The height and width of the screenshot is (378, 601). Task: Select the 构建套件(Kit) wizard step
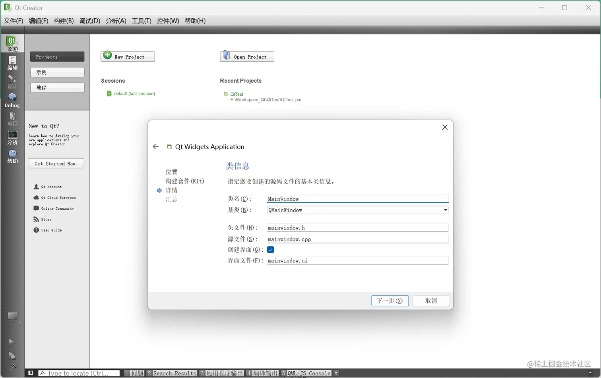pos(185,181)
